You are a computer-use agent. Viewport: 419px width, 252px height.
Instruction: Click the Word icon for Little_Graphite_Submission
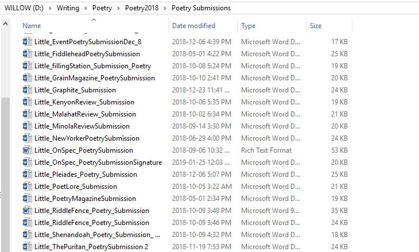pyautogui.click(x=27, y=90)
